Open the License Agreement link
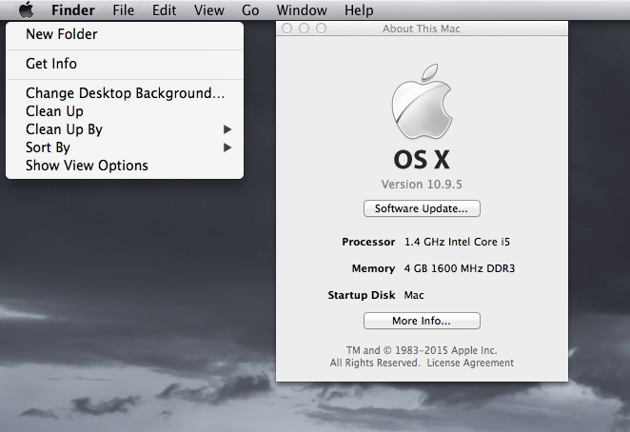 click(x=470, y=363)
